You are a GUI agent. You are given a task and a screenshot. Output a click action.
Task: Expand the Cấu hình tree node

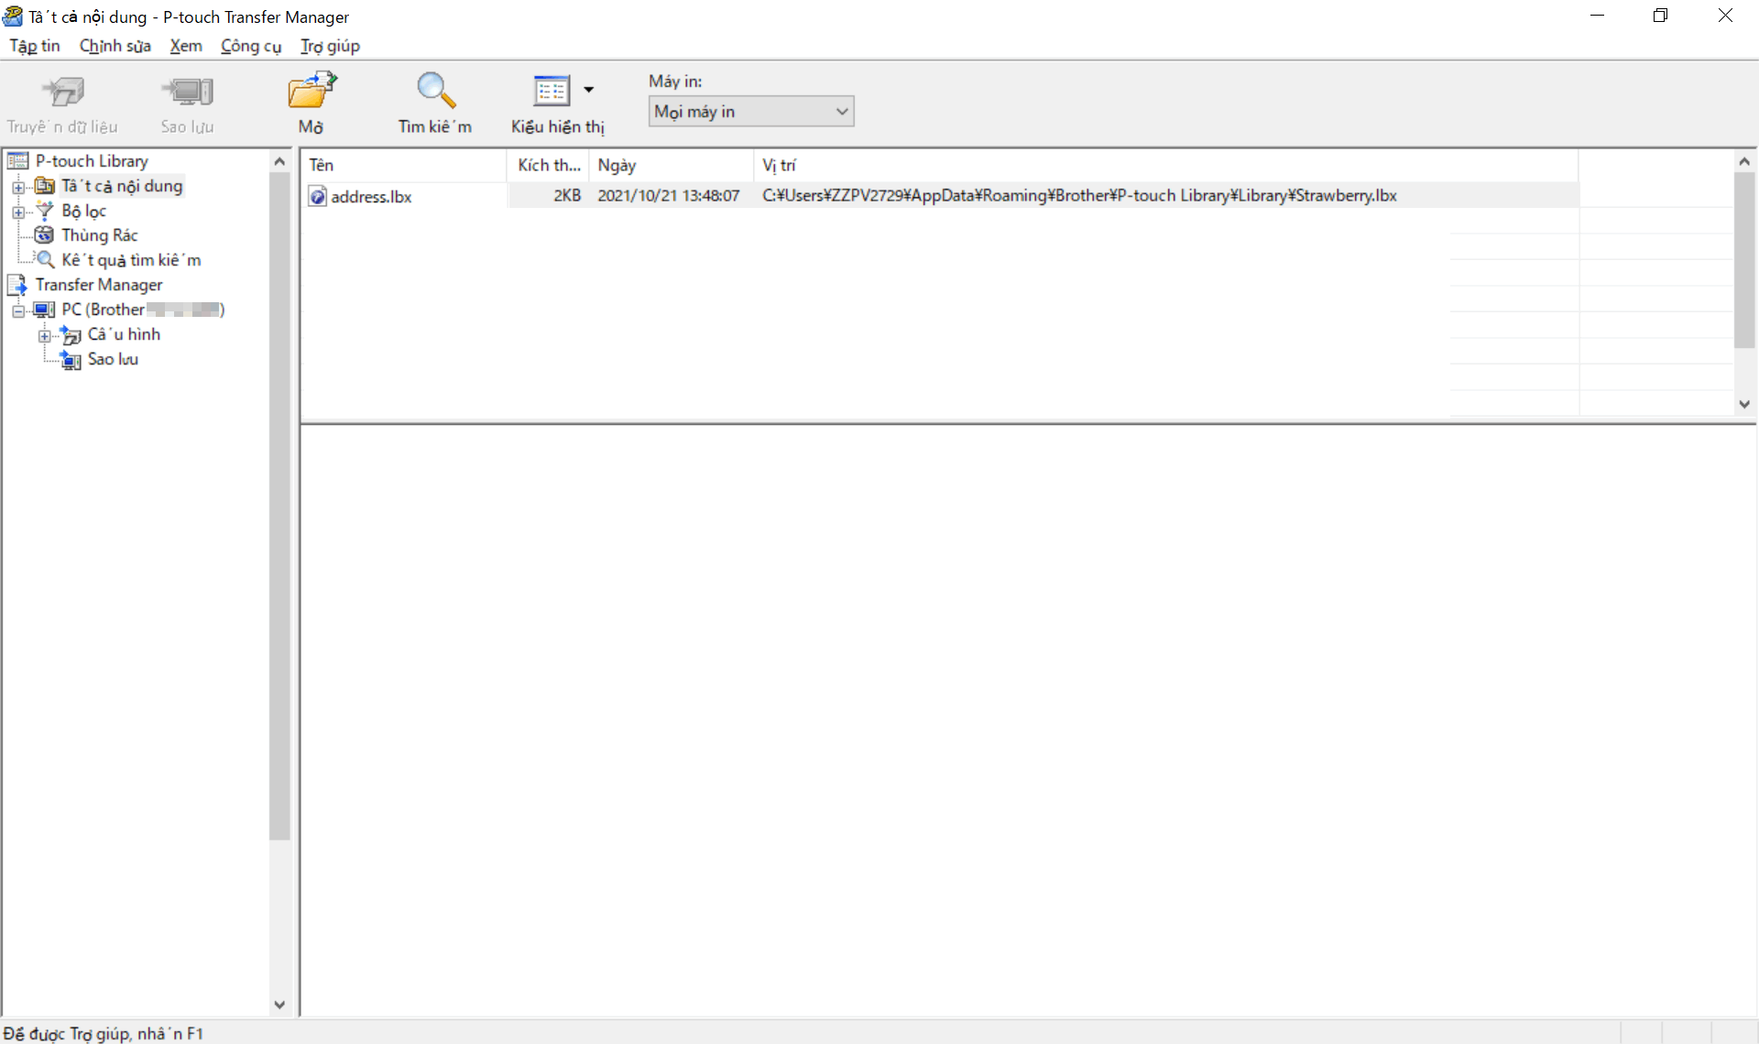click(x=44, y=335)
